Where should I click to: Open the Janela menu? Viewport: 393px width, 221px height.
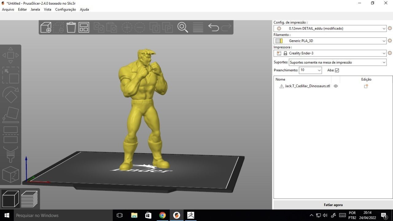click(x=35, y=10)
